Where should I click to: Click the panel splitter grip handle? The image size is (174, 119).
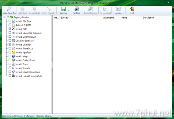click(x=52, y=65)
